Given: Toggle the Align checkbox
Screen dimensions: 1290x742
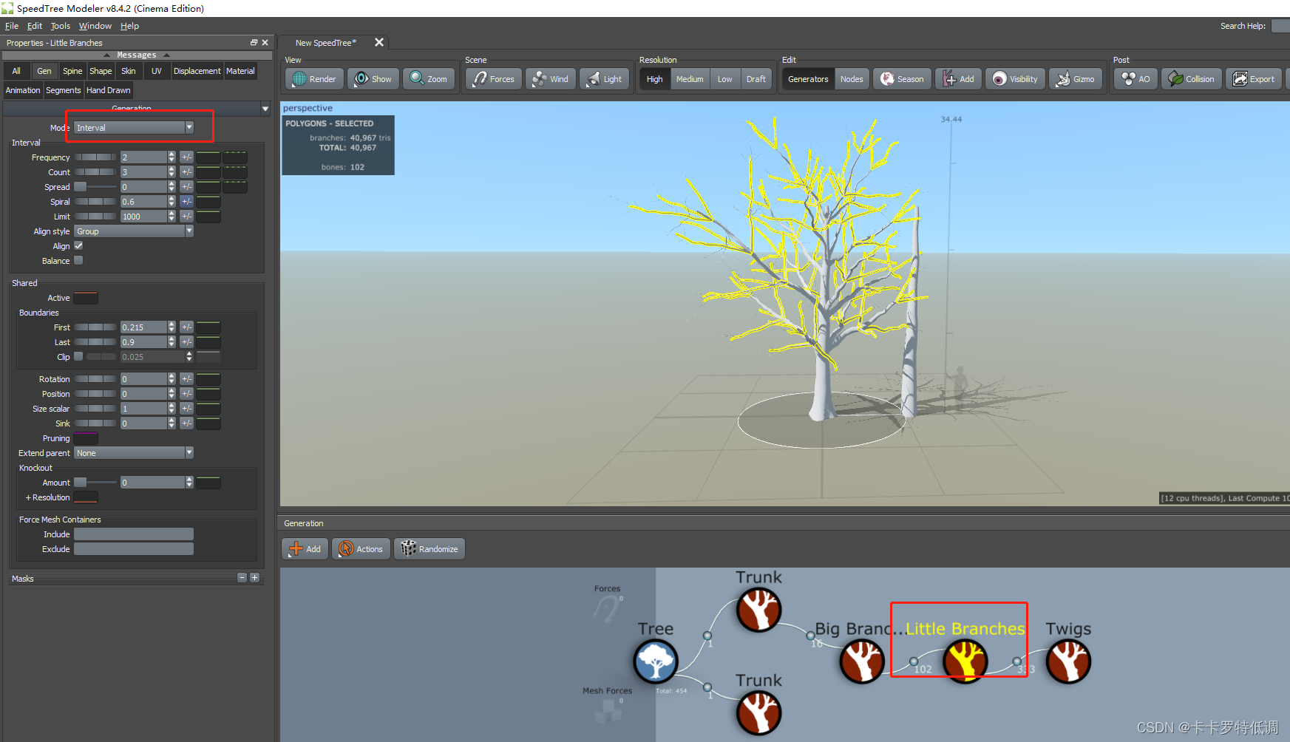Looking at the screenshot, I should (x=78, y=245).
